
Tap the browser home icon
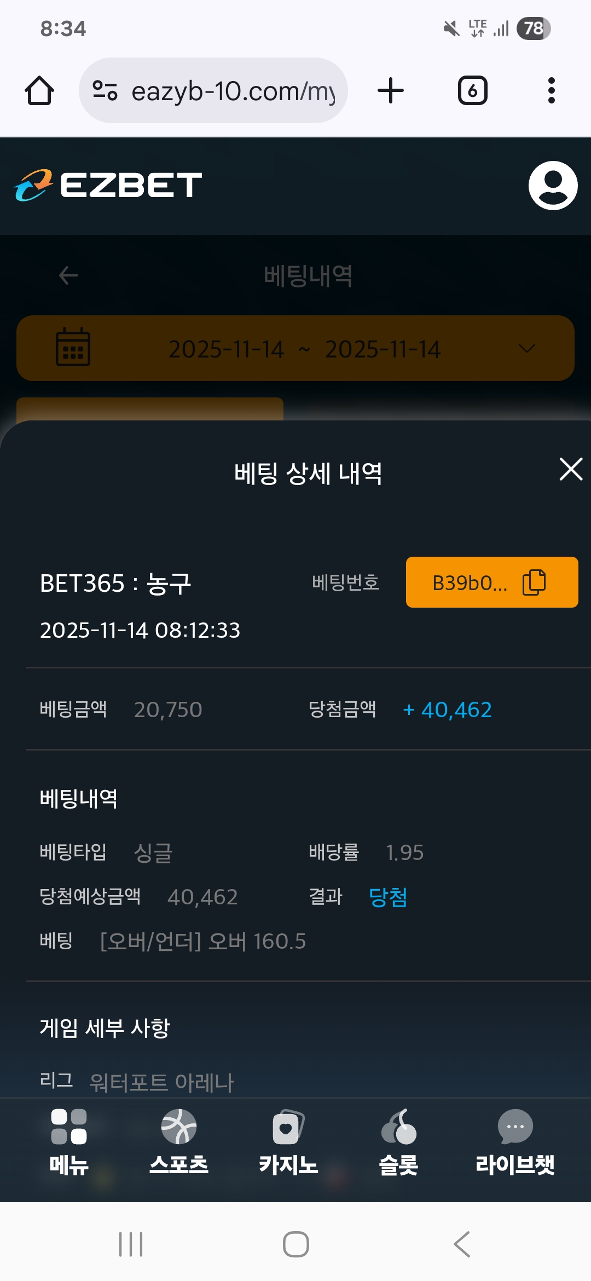(39, 91)
